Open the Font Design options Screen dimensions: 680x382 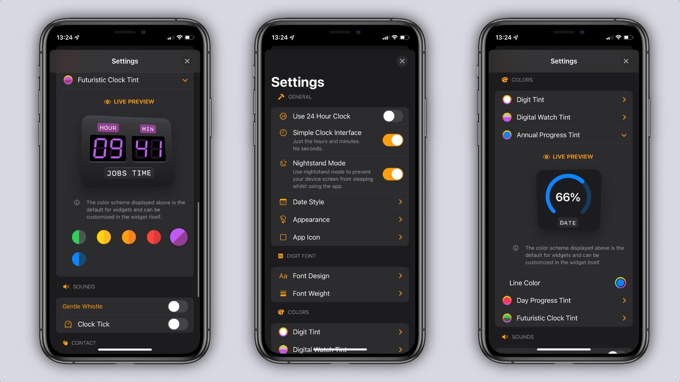[340, 276]
